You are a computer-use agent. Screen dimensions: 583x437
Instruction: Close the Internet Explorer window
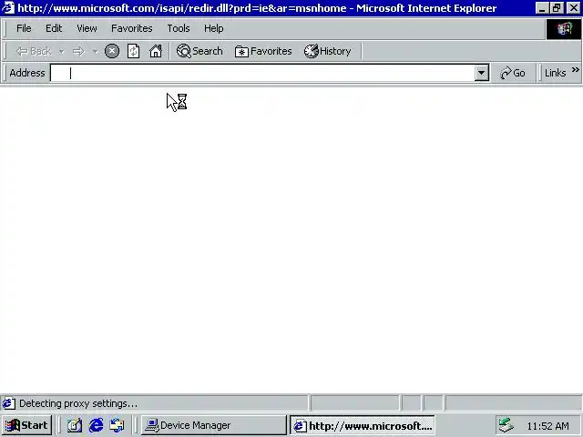click(574, 8)
